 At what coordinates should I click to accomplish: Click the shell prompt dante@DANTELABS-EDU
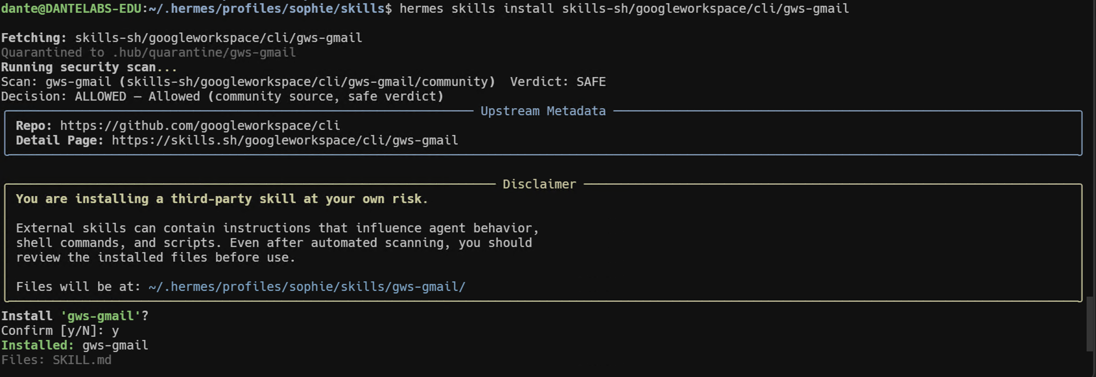coord(71,9)
